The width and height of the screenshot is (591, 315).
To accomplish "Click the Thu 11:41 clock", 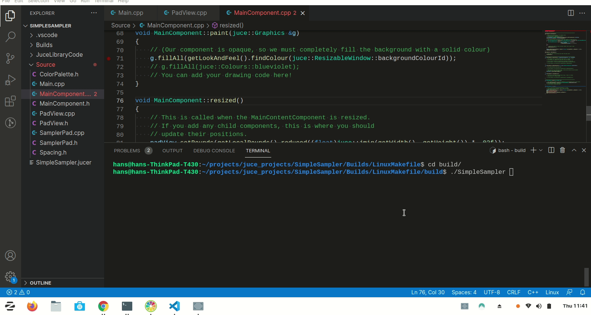I will 575,306.
